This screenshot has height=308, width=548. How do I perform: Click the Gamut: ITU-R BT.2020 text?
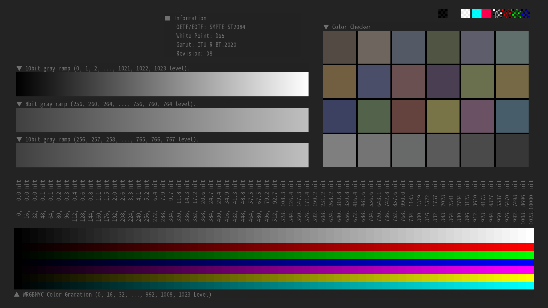[206, 45]
